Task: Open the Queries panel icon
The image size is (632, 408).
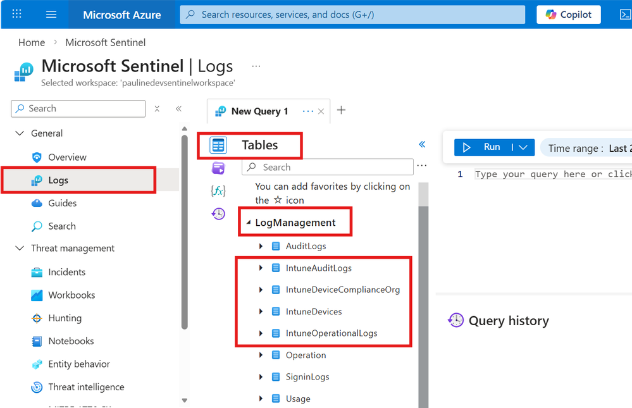Action: (218, 168)
